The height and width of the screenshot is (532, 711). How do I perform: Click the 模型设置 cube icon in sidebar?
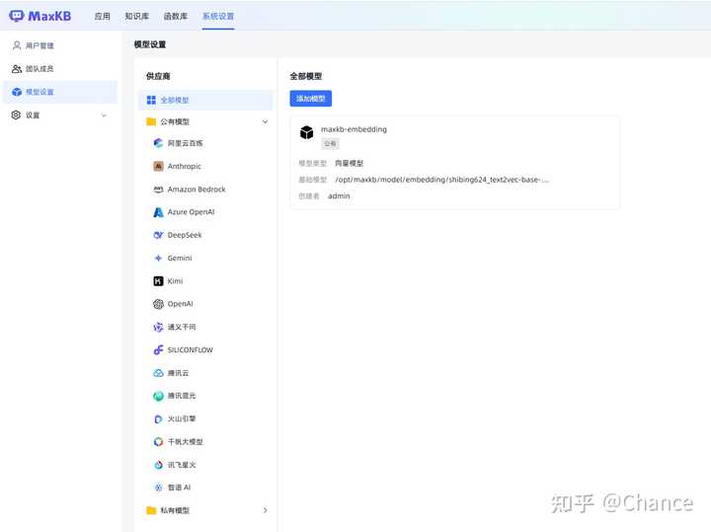17,92
